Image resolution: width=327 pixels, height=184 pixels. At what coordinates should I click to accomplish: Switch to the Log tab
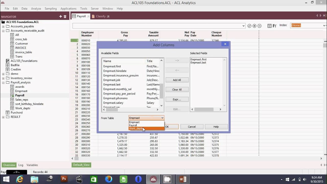point(21,165)
